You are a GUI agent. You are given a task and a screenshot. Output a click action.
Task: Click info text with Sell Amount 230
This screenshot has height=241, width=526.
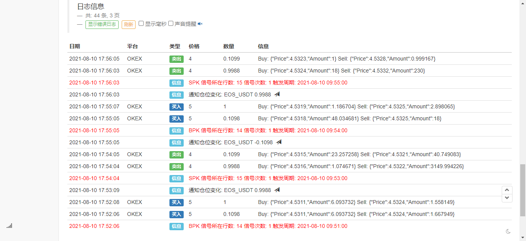coord(342,71)
